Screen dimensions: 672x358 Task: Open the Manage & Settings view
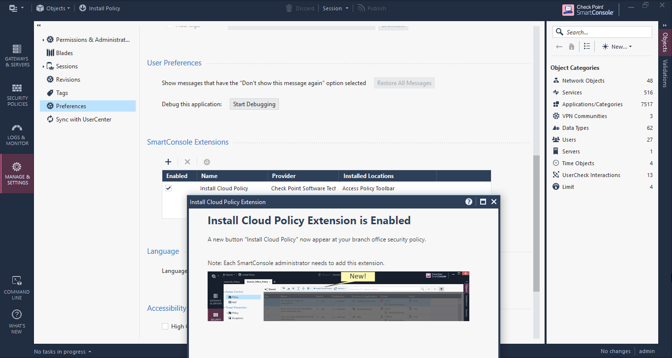[x=17, y=174]
